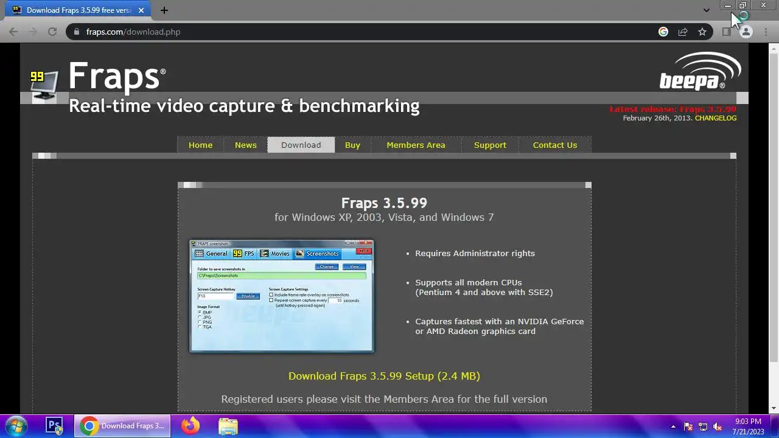
Task: Reload the Fraps download page
Action: 52,32
